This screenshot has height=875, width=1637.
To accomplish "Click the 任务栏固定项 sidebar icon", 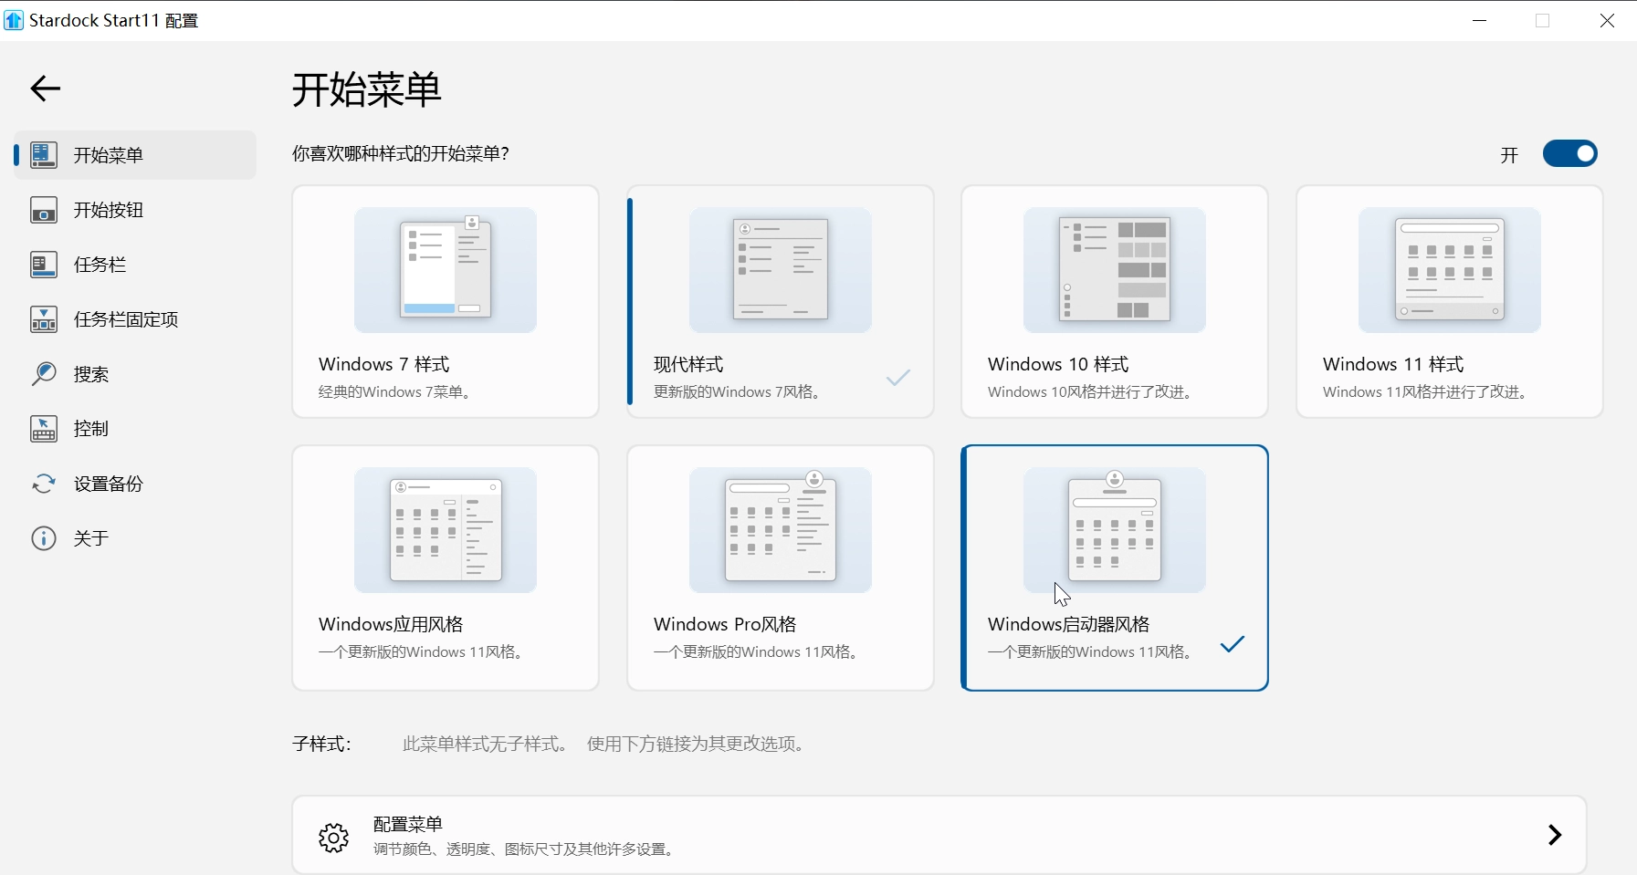I will point(44,319).
